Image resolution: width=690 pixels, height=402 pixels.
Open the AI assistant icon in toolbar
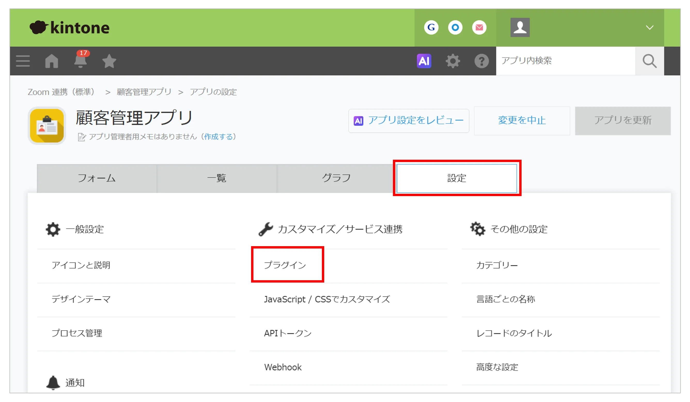(x=424, y=61)
